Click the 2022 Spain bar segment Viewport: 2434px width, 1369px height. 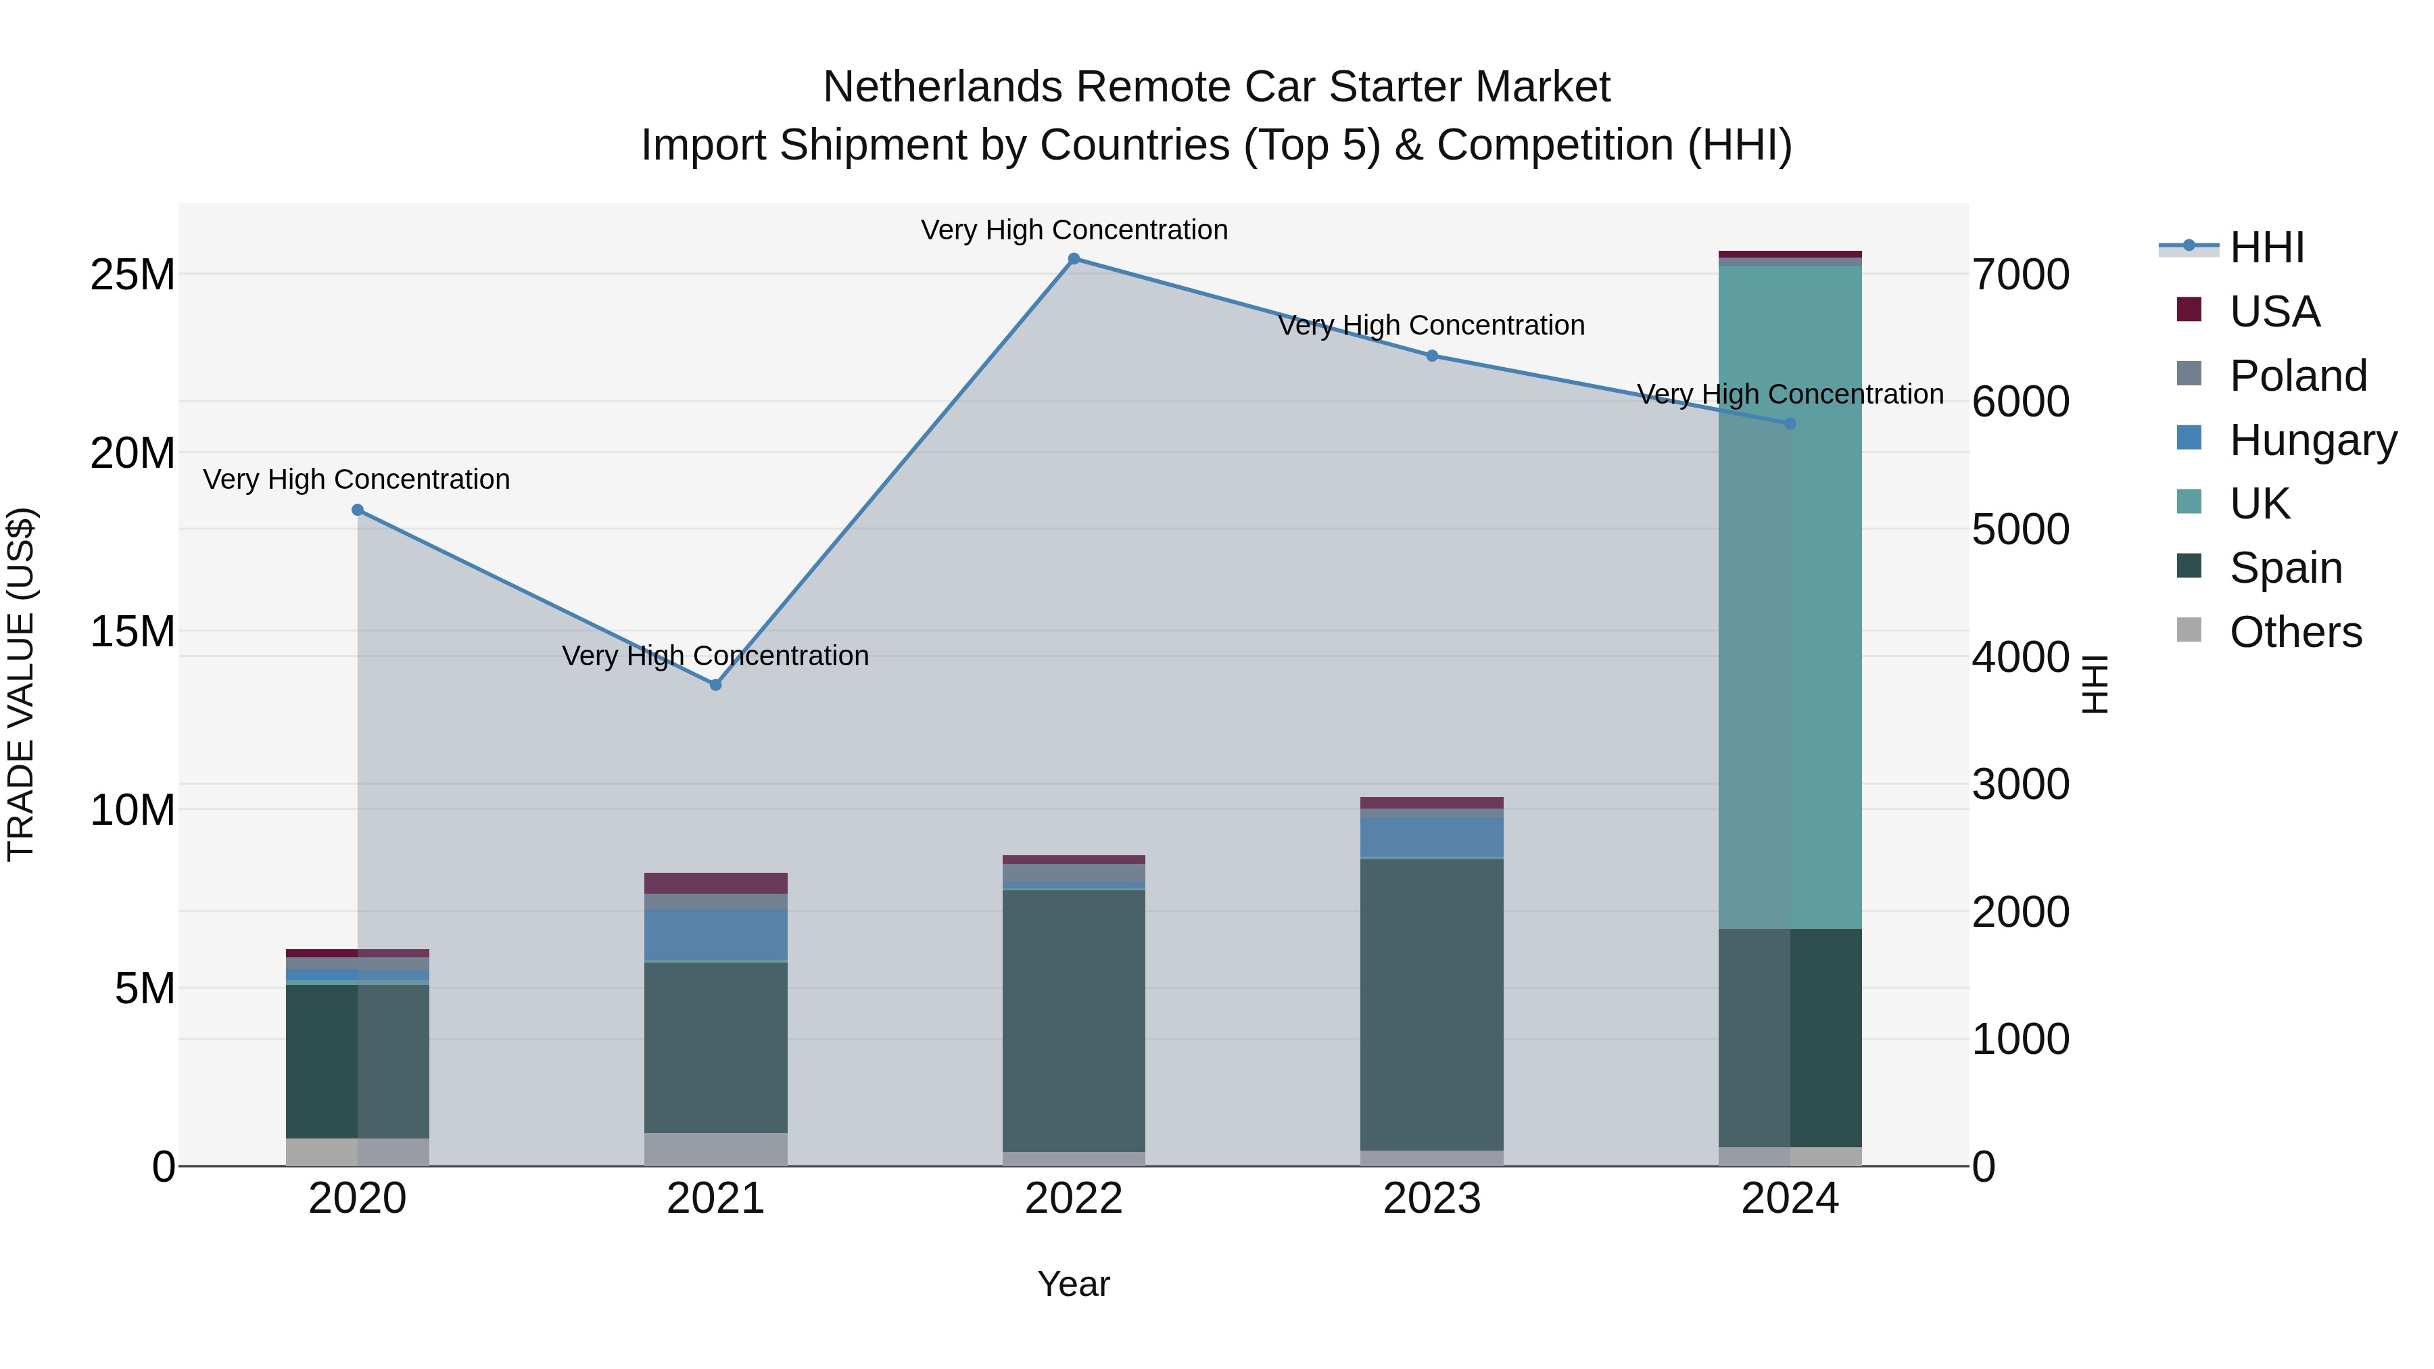[1074, 1022]
